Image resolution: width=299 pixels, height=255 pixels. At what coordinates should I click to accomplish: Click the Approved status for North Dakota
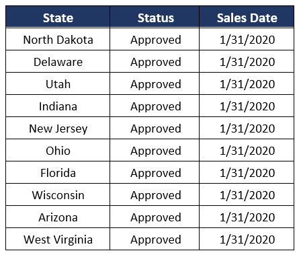[155, 39]
